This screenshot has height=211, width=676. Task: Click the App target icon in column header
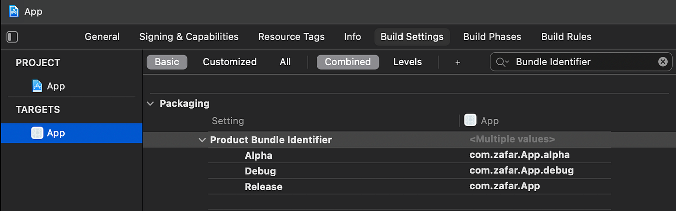click(x=470, y=120)
